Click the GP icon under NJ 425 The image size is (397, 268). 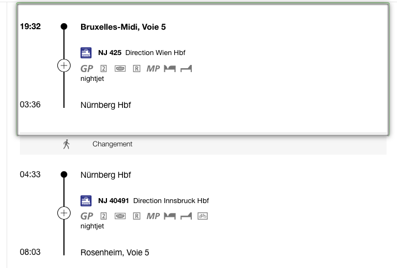(87, 68)
